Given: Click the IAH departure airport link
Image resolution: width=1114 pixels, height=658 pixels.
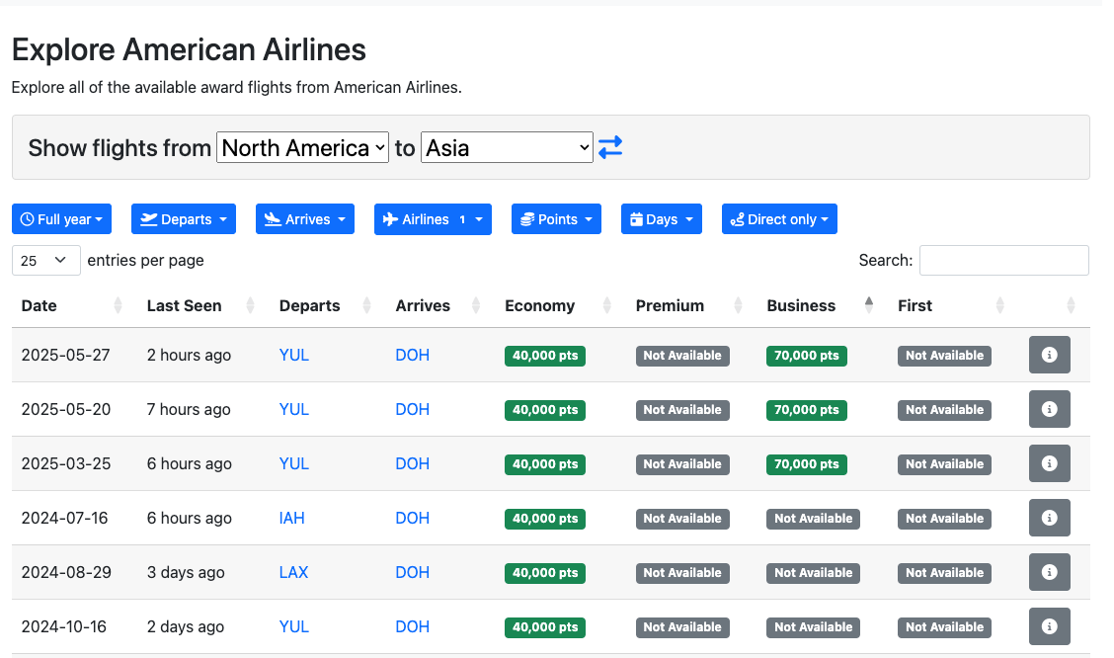Looking at the screenshot, I should point(294,518).
